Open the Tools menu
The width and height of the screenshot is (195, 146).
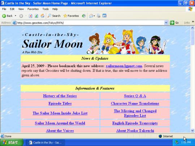tap(45, 9)
